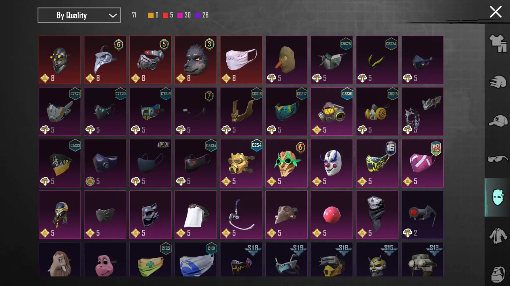Filter by the red quality swatch
510x286 pixels.
point(165,15)
